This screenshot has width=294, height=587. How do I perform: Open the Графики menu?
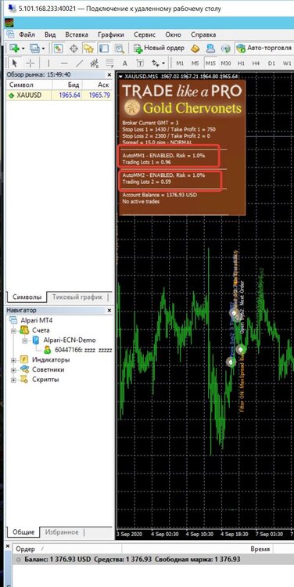coord(111,34)
